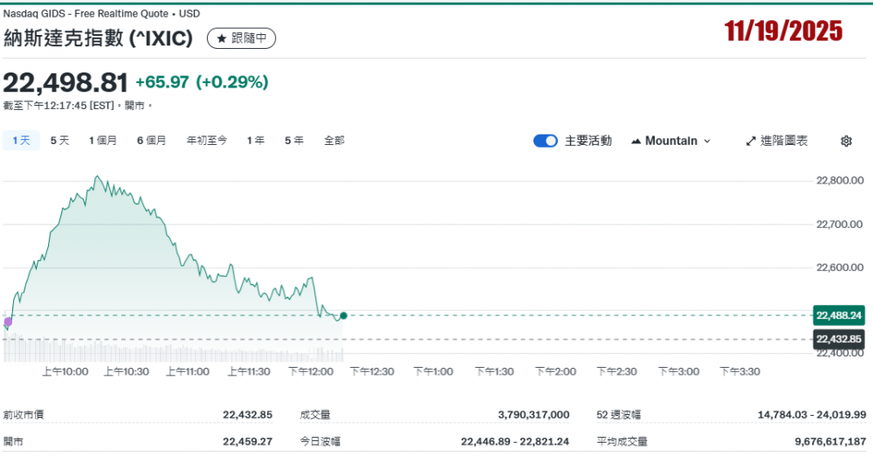This screenshot has width=873, height=463.
Task: Switch to the 5天 range
Action: (x=59, y=141)
